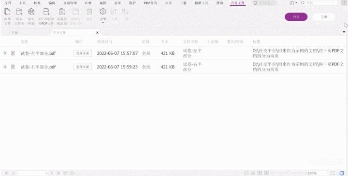This screenshot has height=176, width=348.
Task: Click the 文档书签 column header
Action: (x=190, y=41)
